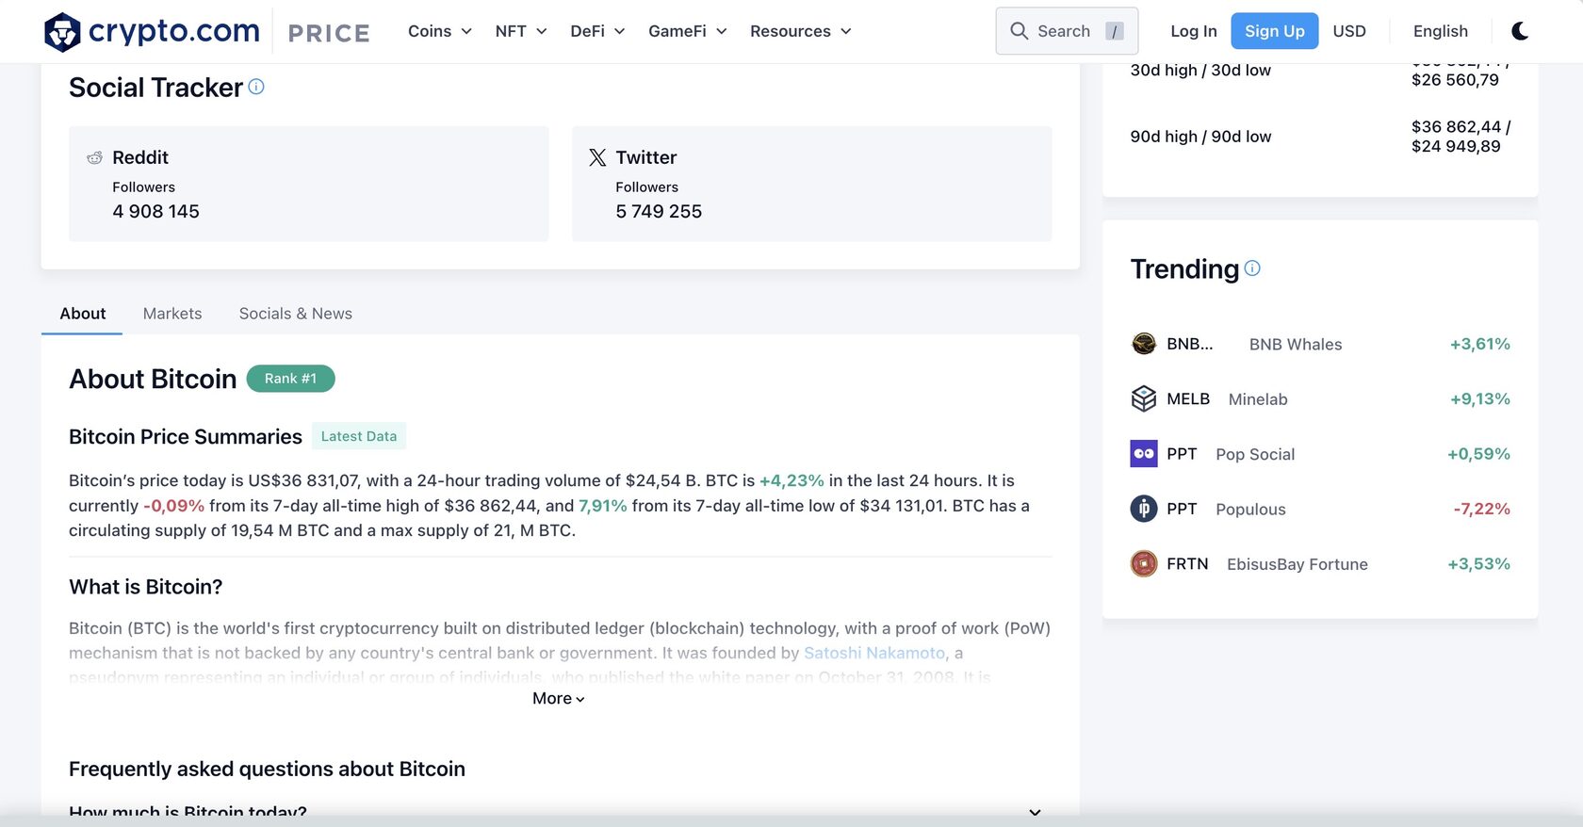Open the Satoshi Nakamoto link

(x=873, y=652)
